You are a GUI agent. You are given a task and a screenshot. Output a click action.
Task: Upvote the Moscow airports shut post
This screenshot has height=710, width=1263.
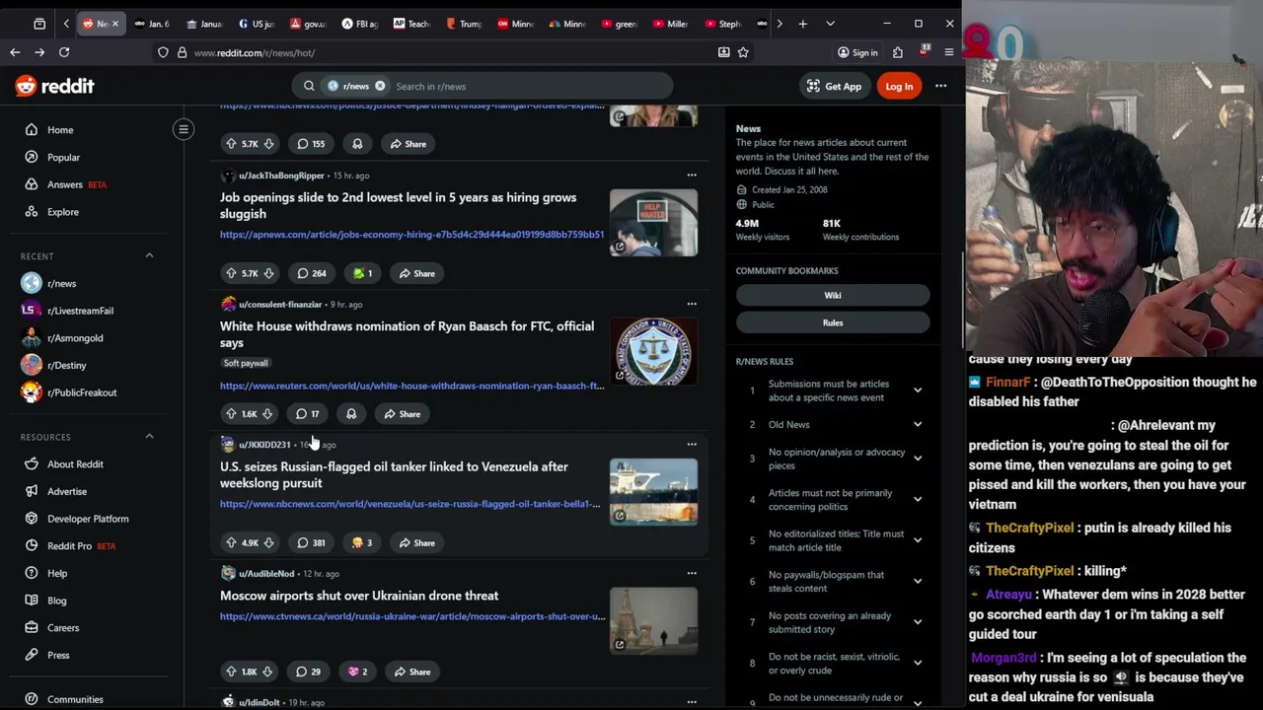[231, 672]
